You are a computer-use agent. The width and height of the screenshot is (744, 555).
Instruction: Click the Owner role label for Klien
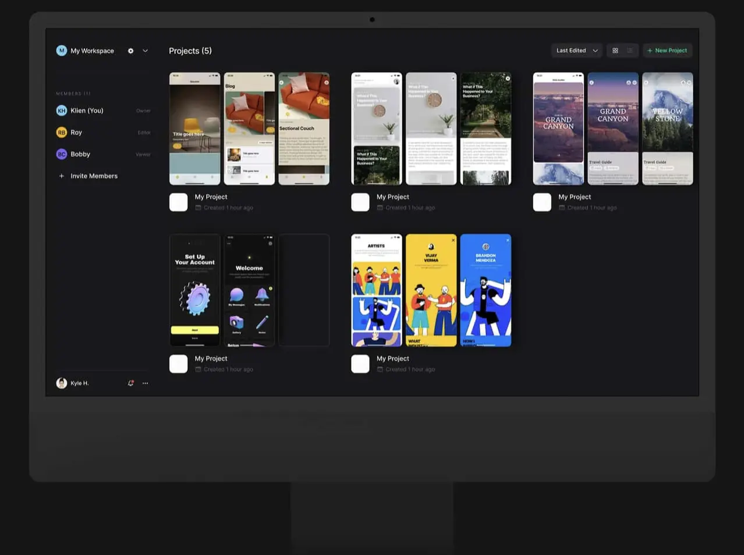[x=143, y=111]
